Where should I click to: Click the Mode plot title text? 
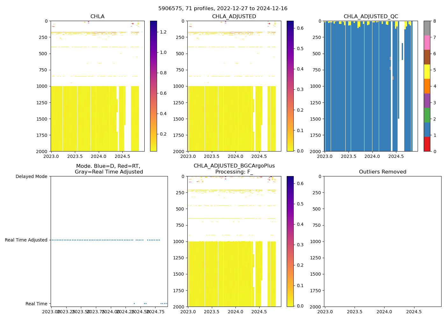109,169
